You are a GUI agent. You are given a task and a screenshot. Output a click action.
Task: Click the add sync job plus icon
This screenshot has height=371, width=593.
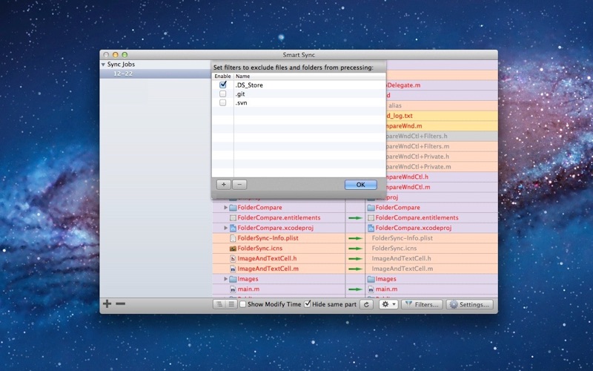(107, 303)
